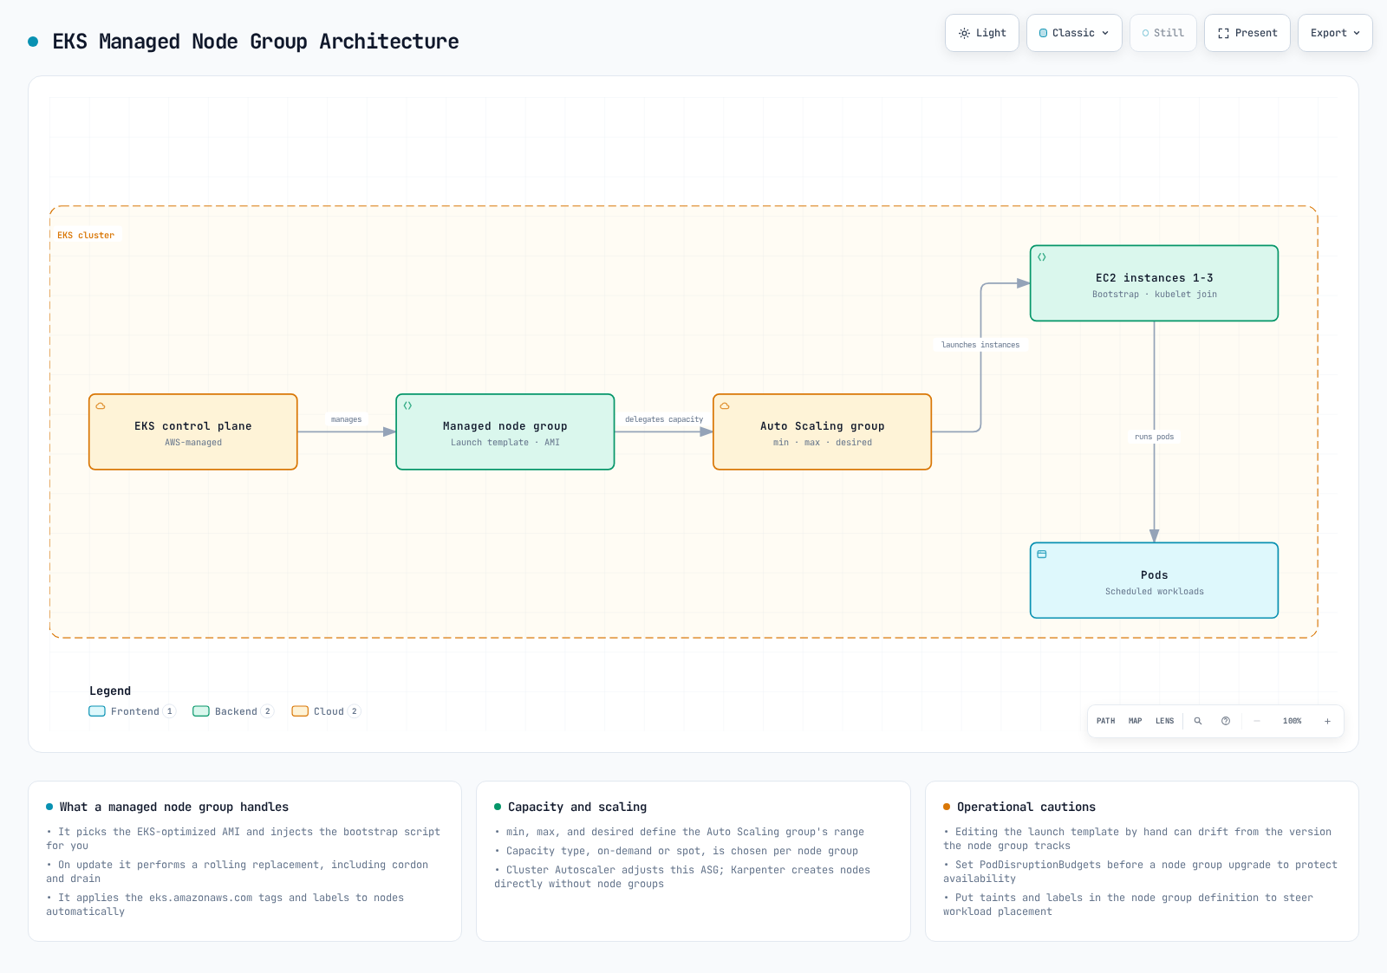Toggle the Cloud legend filter
This screenshot has width=1387, height=973.
coord(326,711)
